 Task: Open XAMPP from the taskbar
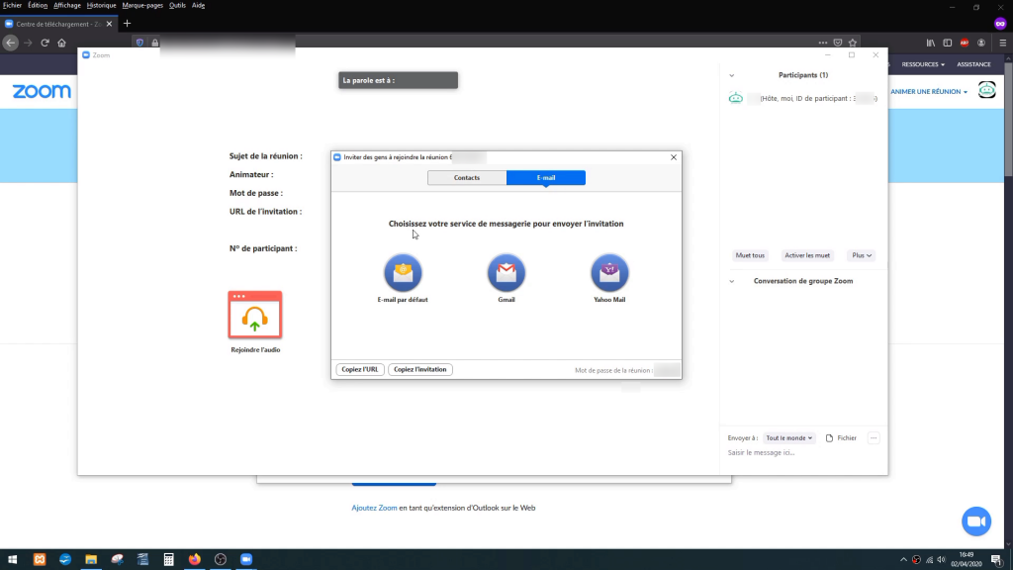tap(40, 559)
